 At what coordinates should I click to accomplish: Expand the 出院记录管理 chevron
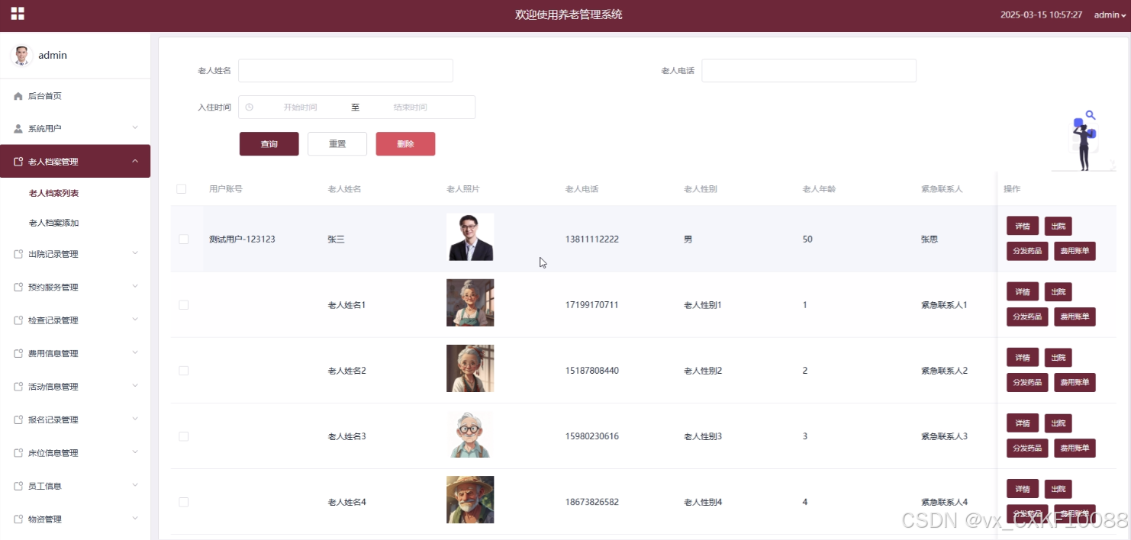click(135, 253)
